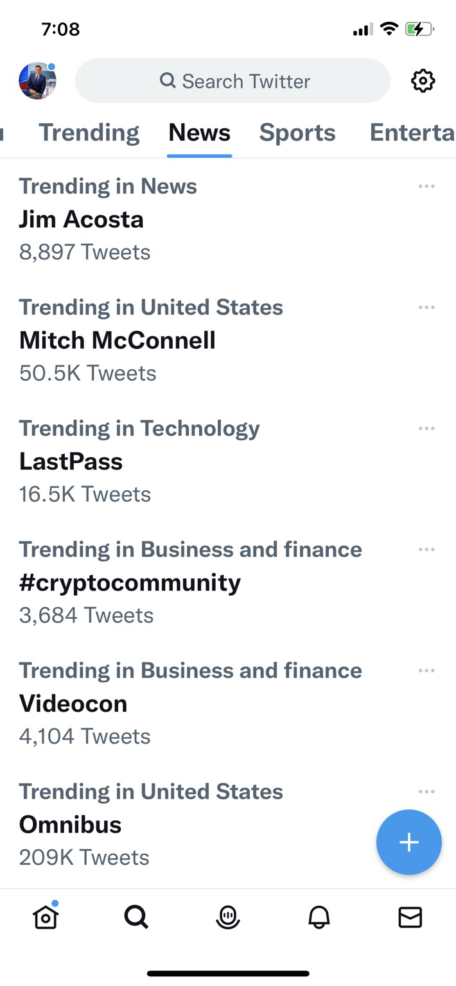Tap the Search Twitter field
The width and height of the screenshot is (456, 986).
(232, 82)
